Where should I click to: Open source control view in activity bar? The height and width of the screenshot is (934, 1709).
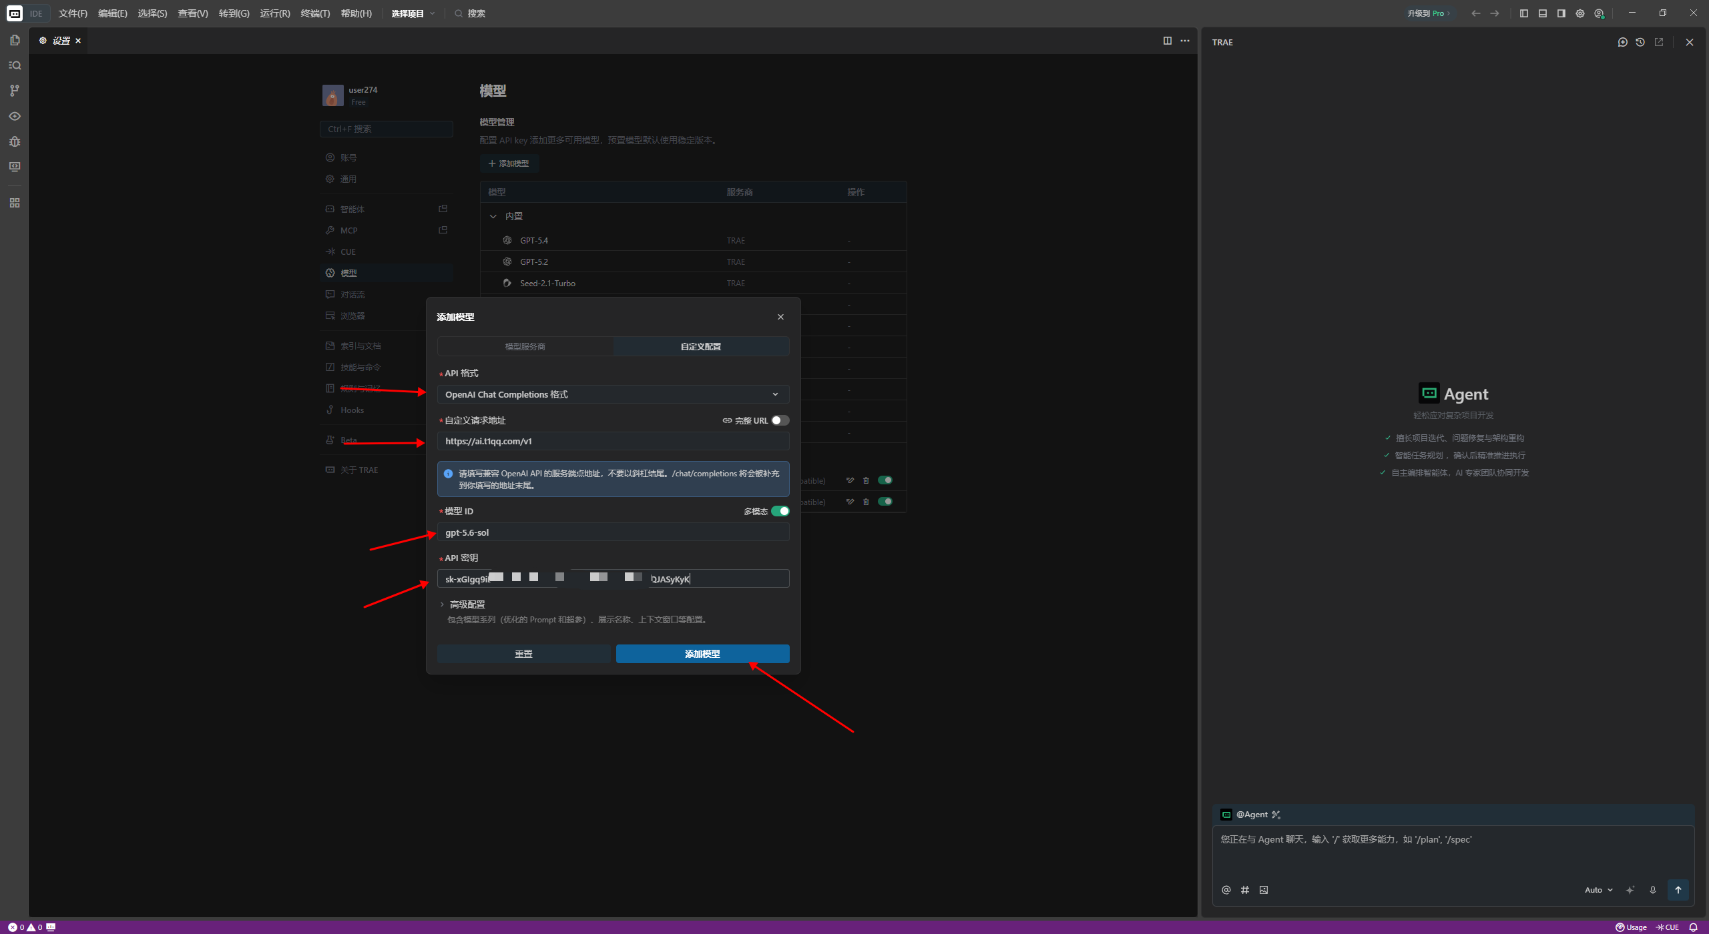pyautogui.click(x=15, y=91)
